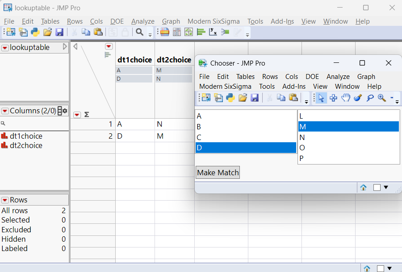Select the Brush tool in Chooser
The height and width of the screenshot is (272, 402).
pos(358,98)
